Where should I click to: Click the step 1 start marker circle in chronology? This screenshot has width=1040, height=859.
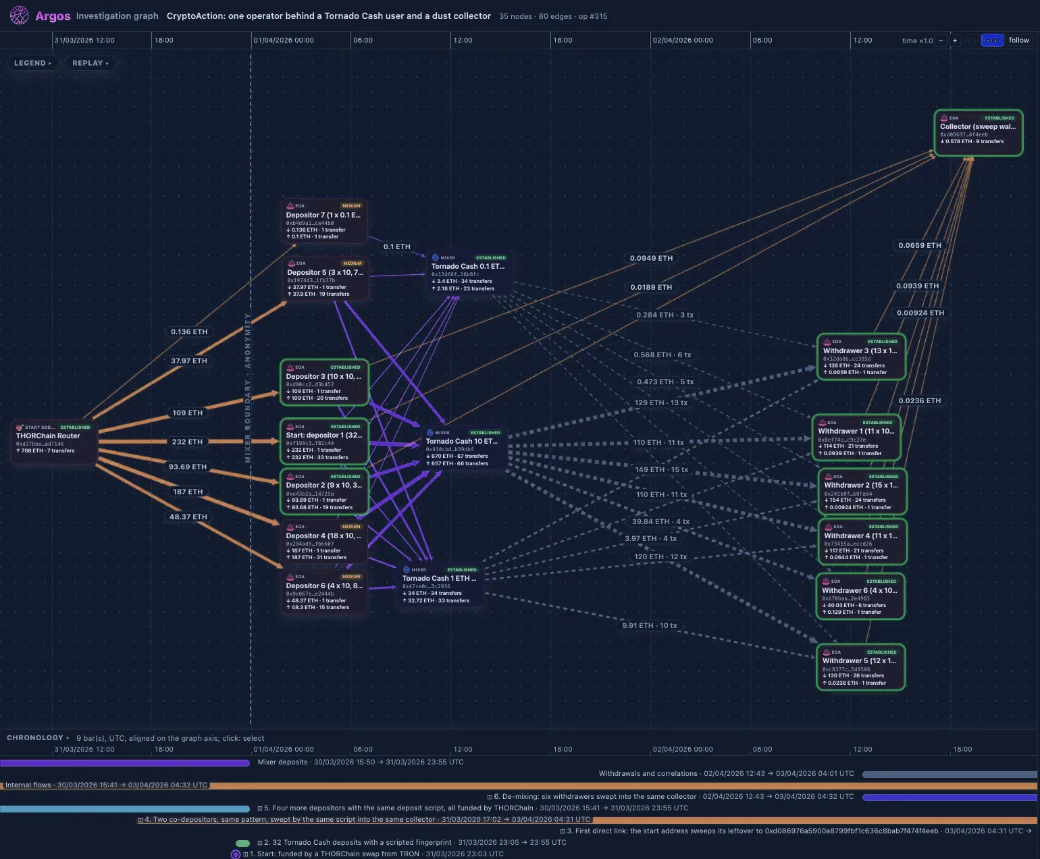point(236,854)
